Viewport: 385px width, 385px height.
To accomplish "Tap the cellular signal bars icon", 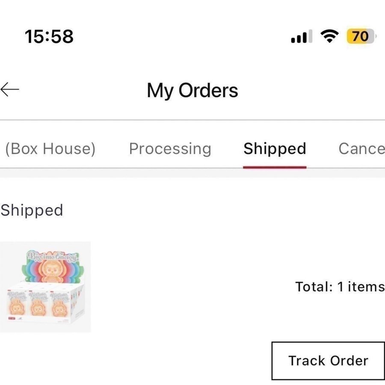I will [301, 37].
